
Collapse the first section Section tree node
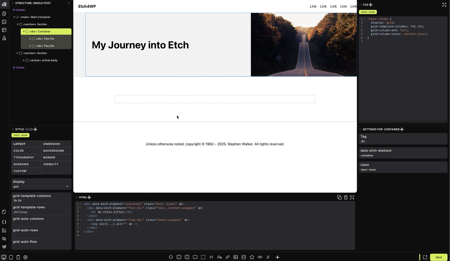click(x=17, y=24)
